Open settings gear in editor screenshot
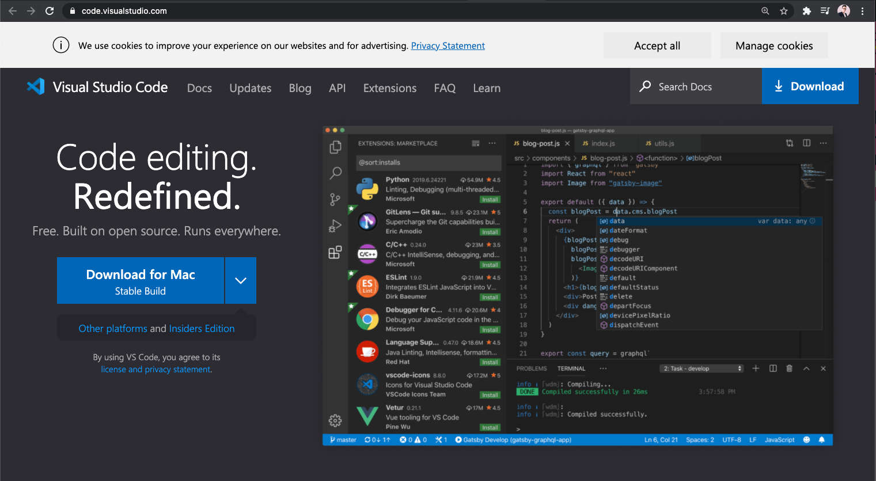 [x=335, y=421]
